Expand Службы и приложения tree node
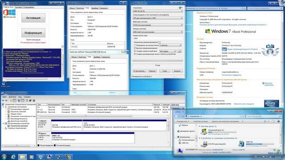The width and height of the screenshot is (285, 160). (3, 128)
